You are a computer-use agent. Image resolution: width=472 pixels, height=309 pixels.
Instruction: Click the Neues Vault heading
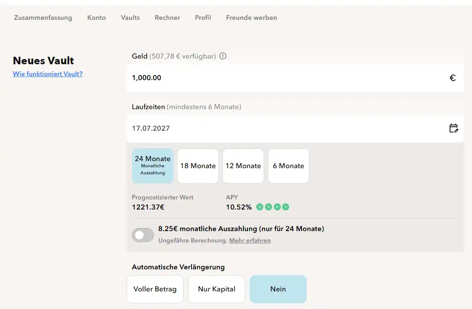(x=44, y=61)
